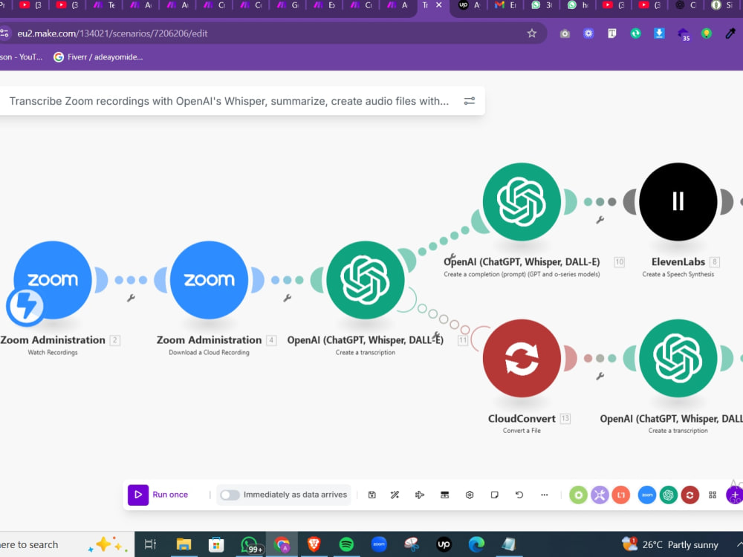
Task: Click the 26°C Partly sunny weather widget
Action: coord(670,544)
